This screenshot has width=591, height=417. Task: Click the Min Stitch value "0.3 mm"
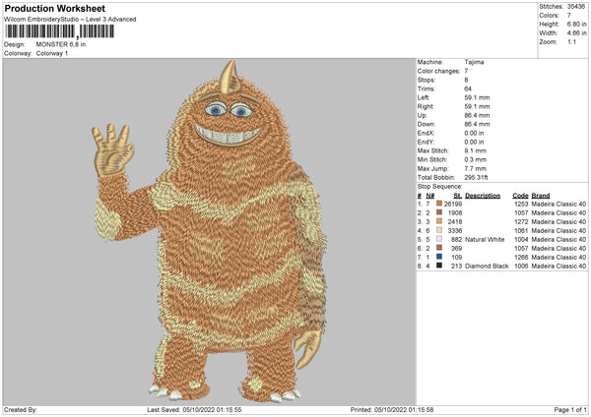click(x=476, y=159)
